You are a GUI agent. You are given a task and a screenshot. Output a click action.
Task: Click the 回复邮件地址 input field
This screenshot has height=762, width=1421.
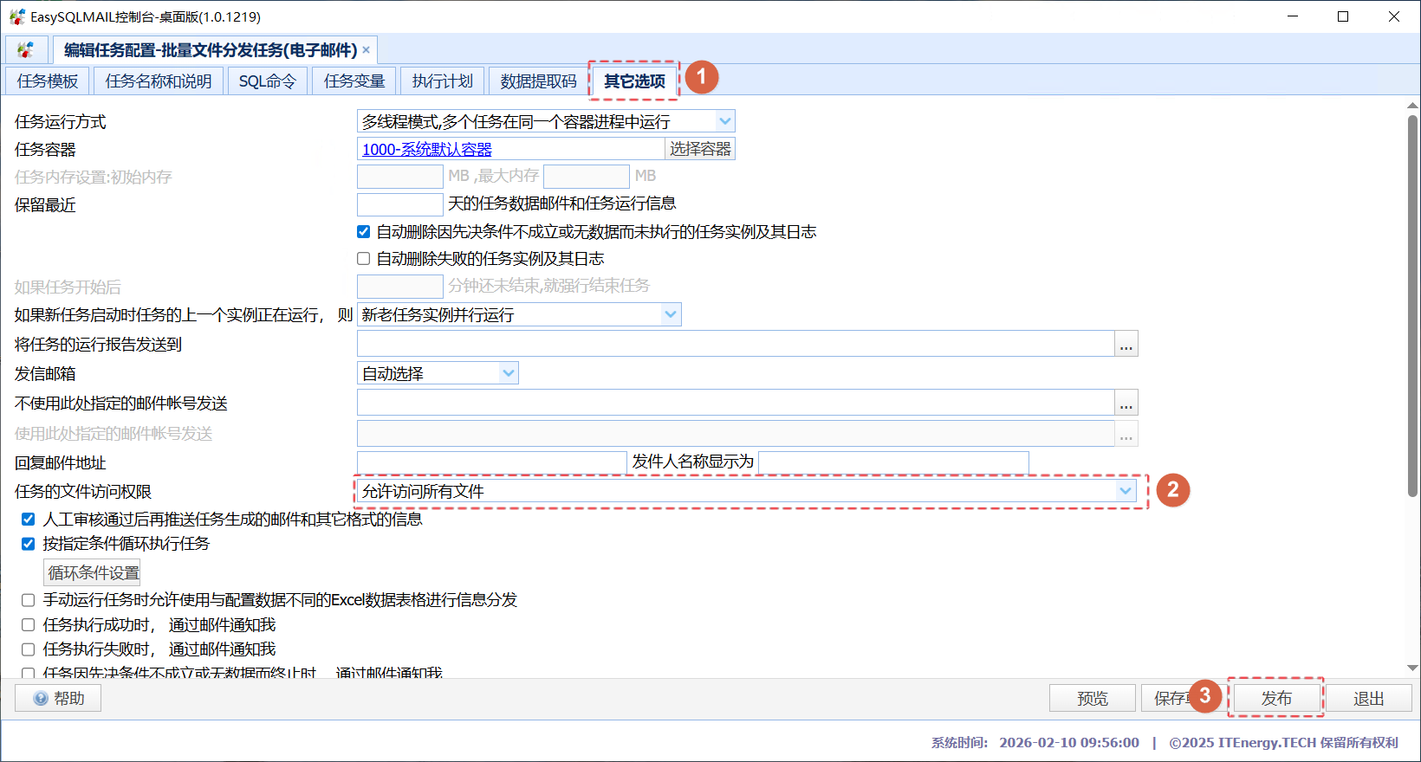[x=491, y=462]
